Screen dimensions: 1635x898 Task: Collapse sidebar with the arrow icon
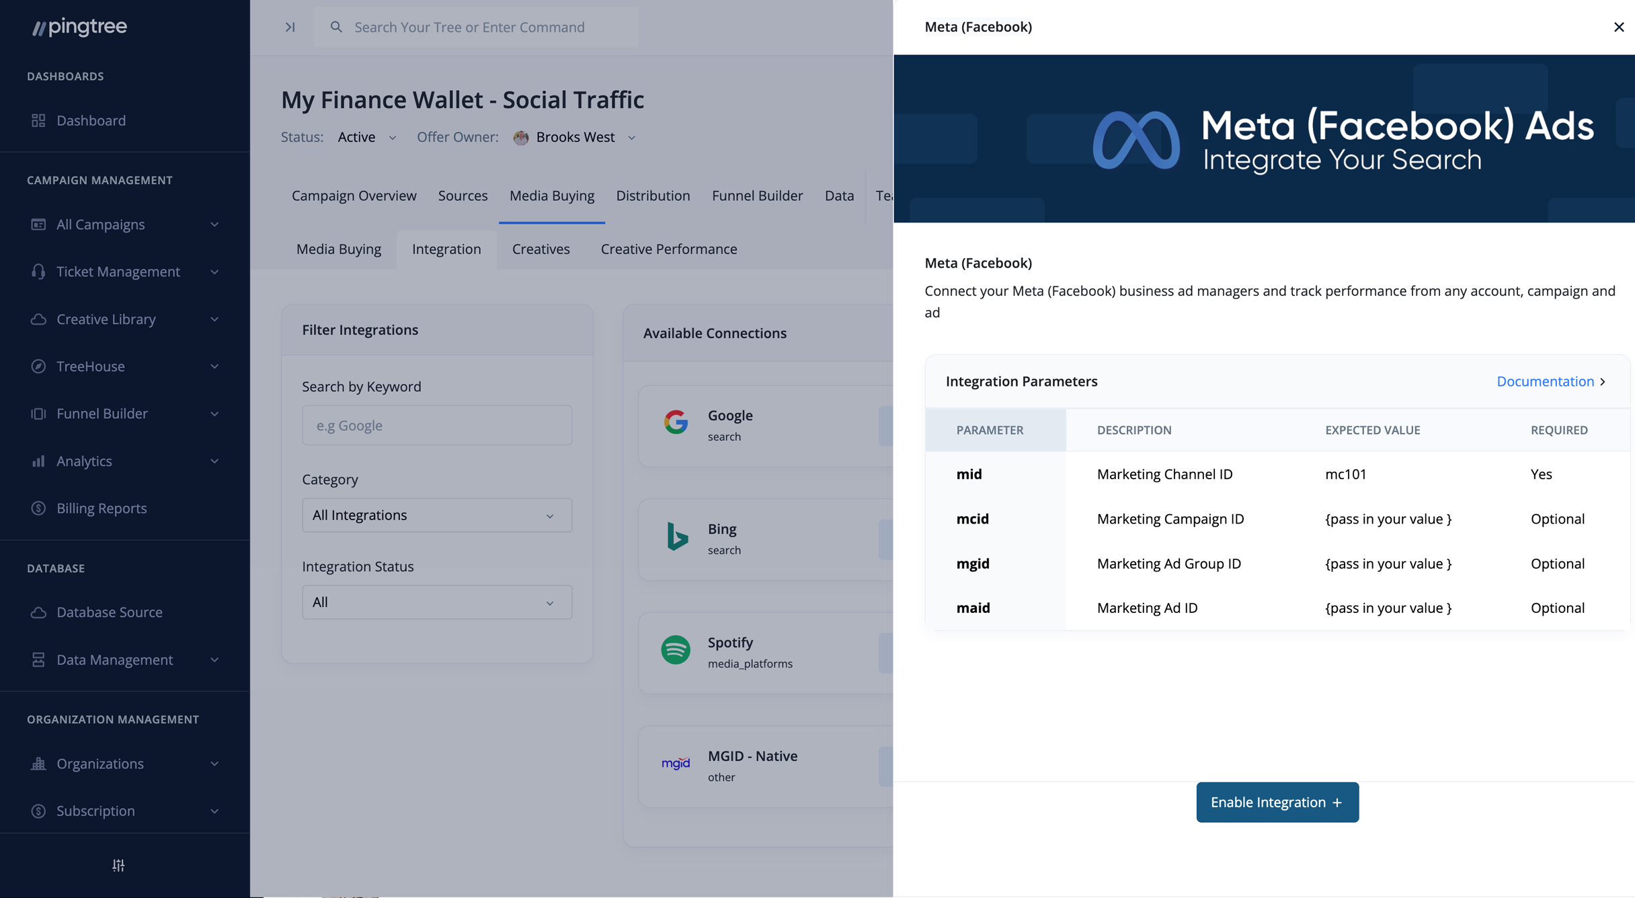[x=290, y=27]
